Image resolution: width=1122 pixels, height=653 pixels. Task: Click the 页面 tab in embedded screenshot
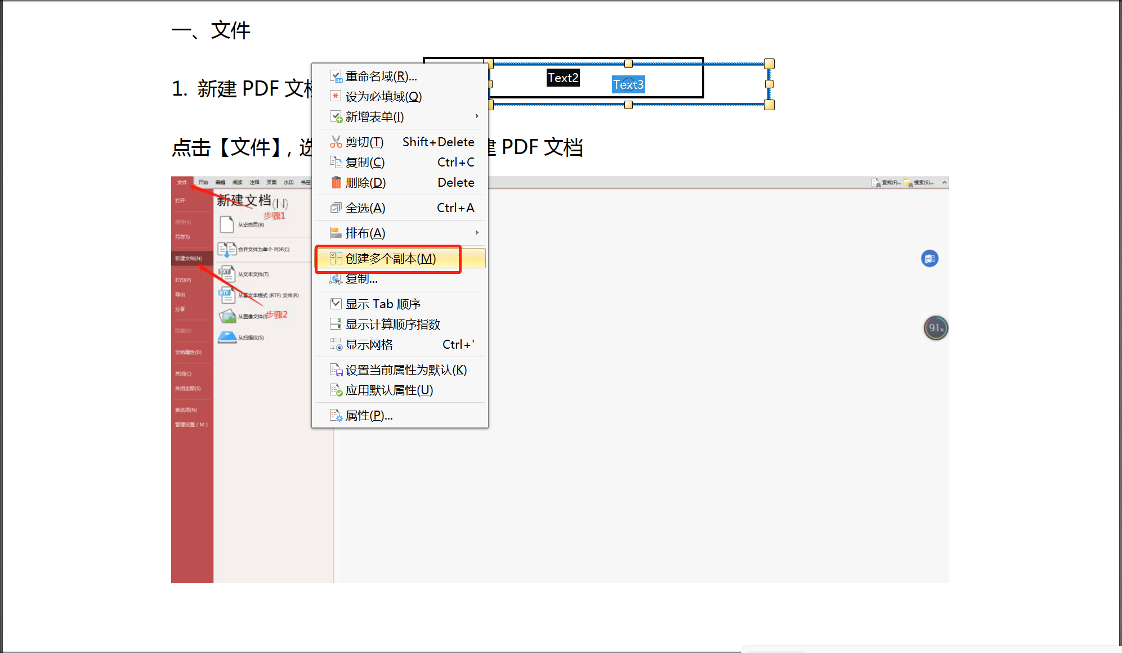pos(271,182)
